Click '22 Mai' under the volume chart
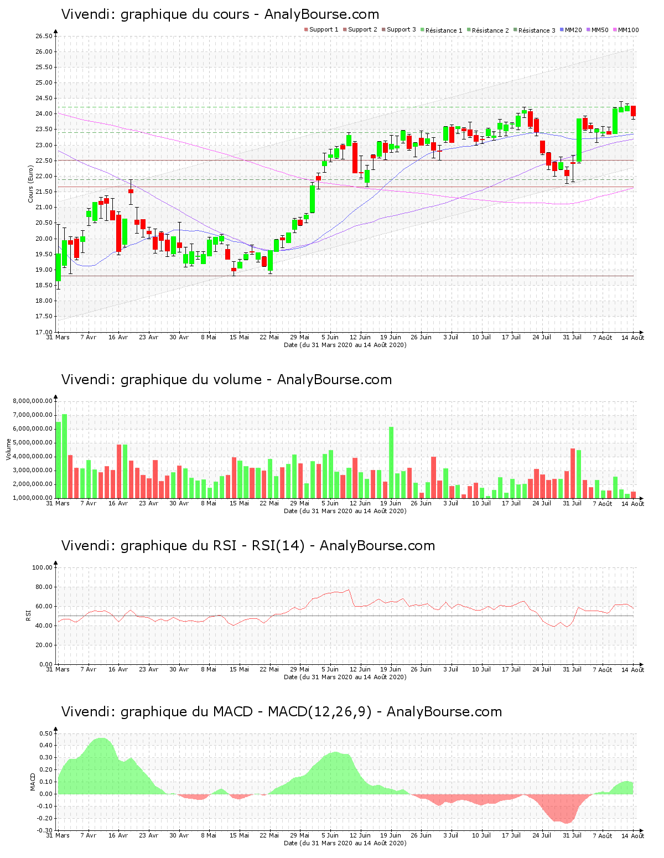Screen dimensions: 664x858 (x=269, y=503)
